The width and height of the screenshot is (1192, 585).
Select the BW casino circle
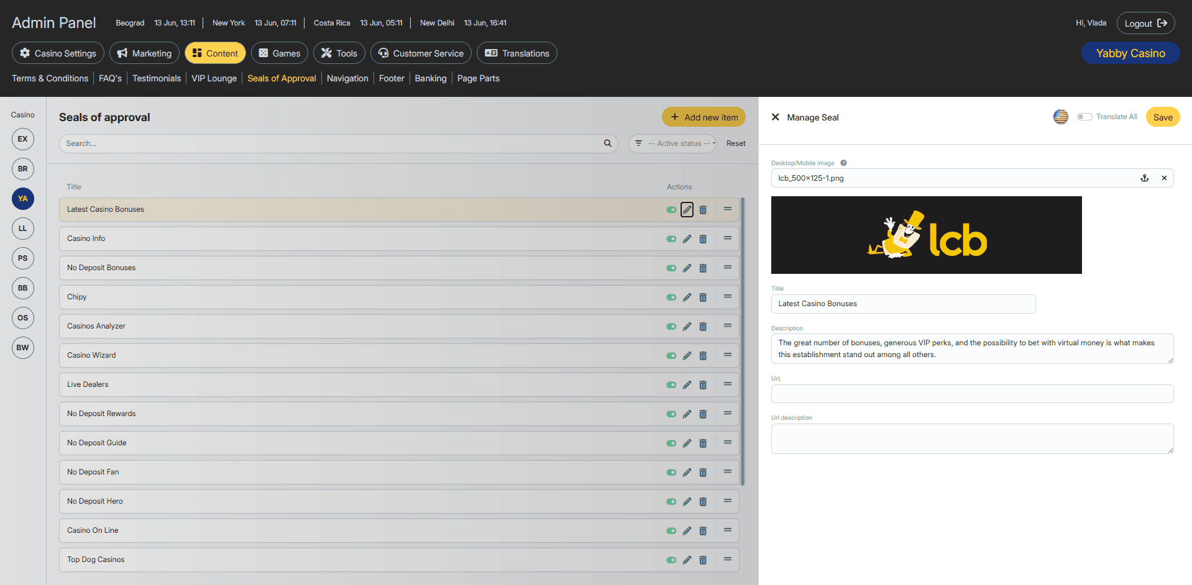click(23, 348)
